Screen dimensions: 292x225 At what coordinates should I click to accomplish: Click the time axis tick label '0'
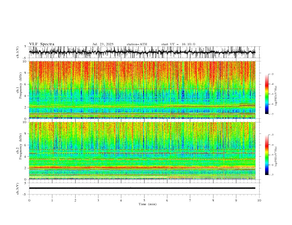coord(29,200)
